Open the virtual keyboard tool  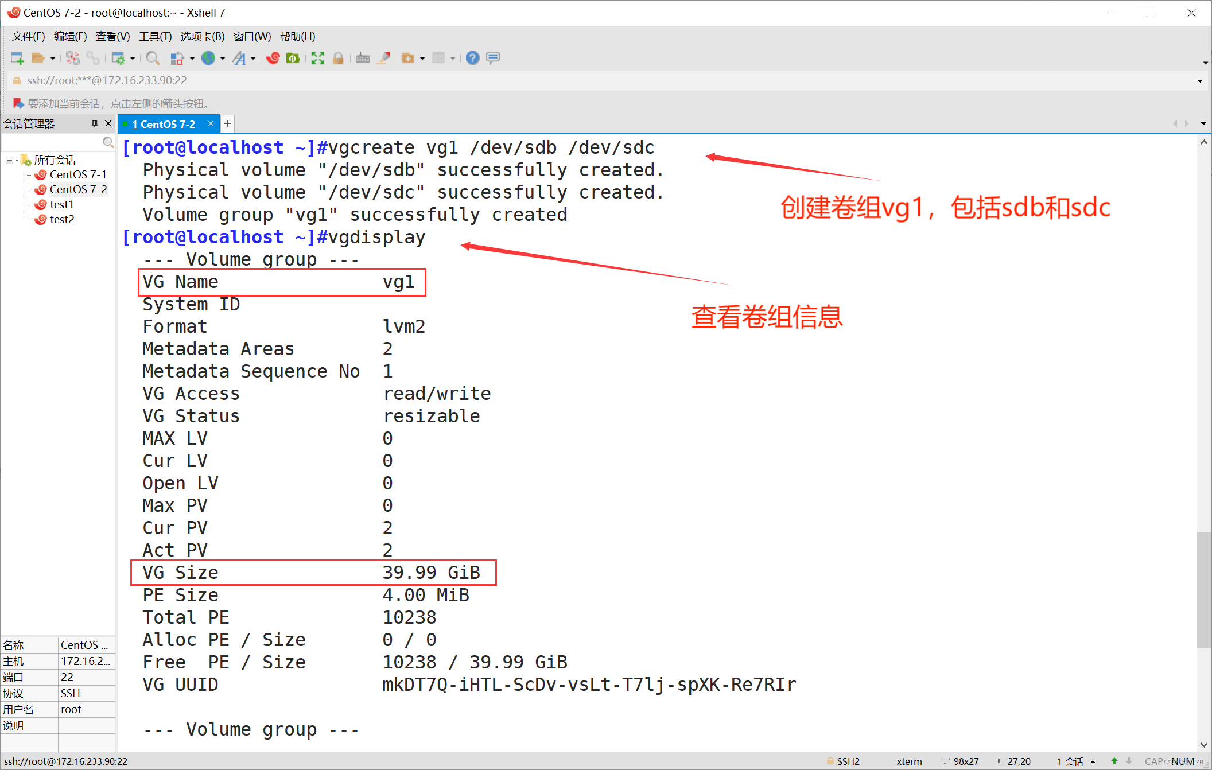362,58
